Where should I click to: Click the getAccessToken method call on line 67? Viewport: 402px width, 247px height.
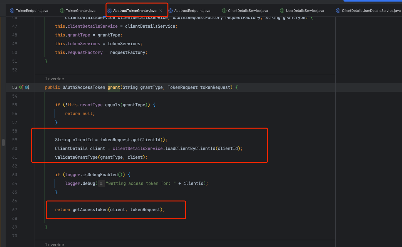(x=90, y=210)
